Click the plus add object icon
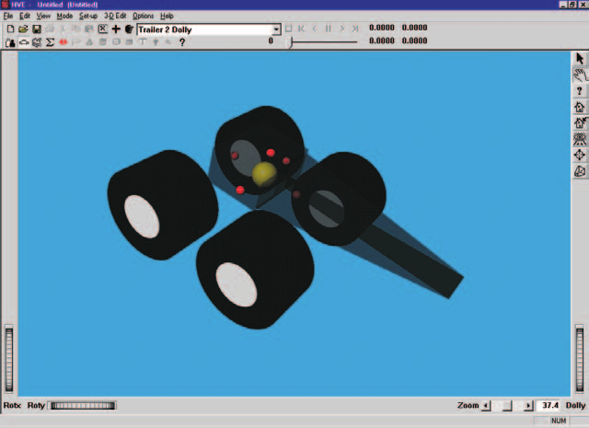 click(x=116, y=29)
